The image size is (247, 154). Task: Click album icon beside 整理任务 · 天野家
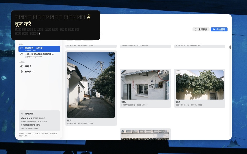(x=22, y=48)
